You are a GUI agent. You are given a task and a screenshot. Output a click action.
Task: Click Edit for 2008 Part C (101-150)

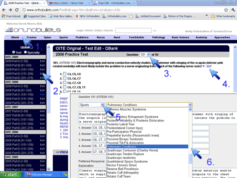42,95
